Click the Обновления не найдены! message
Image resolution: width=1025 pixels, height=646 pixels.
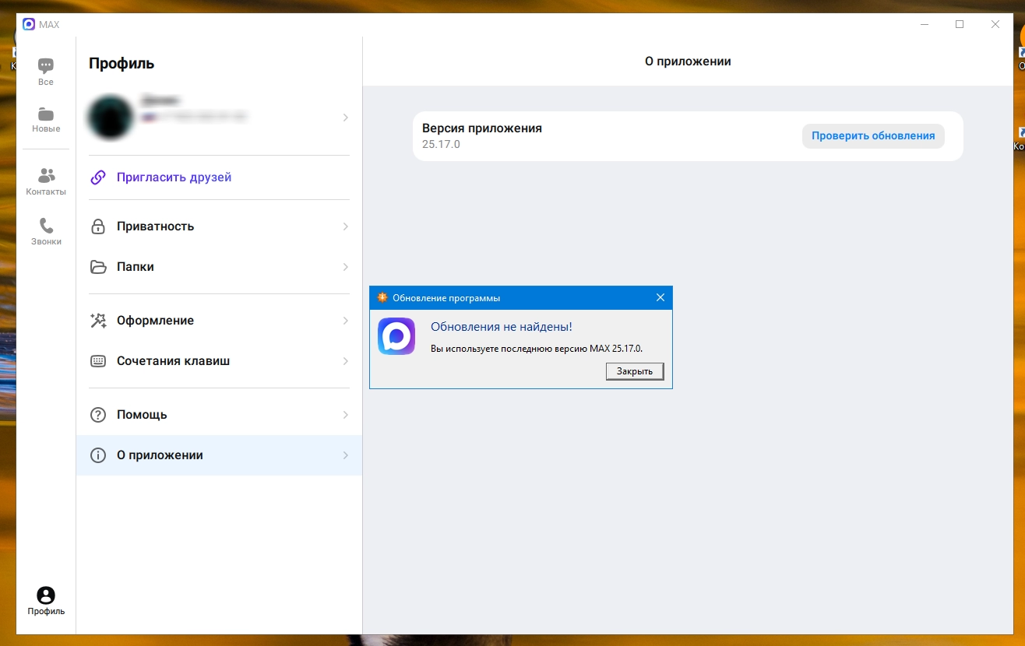[x=502, y=327]
